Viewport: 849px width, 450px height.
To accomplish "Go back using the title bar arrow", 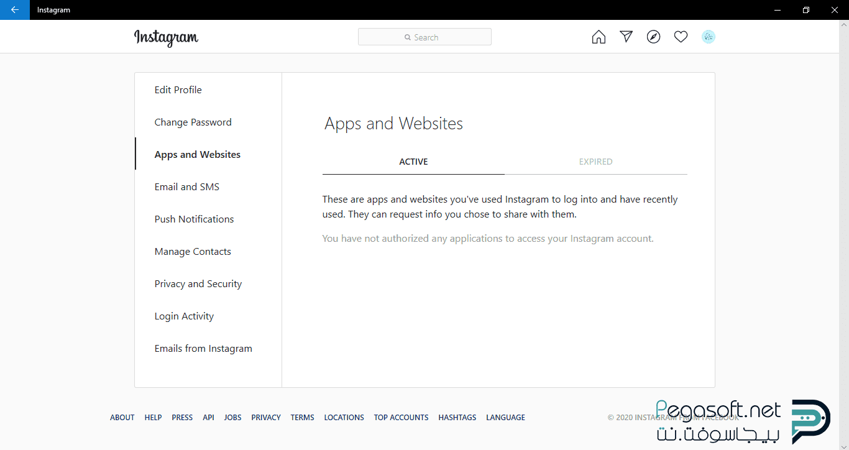I will (x=15, y=10).
